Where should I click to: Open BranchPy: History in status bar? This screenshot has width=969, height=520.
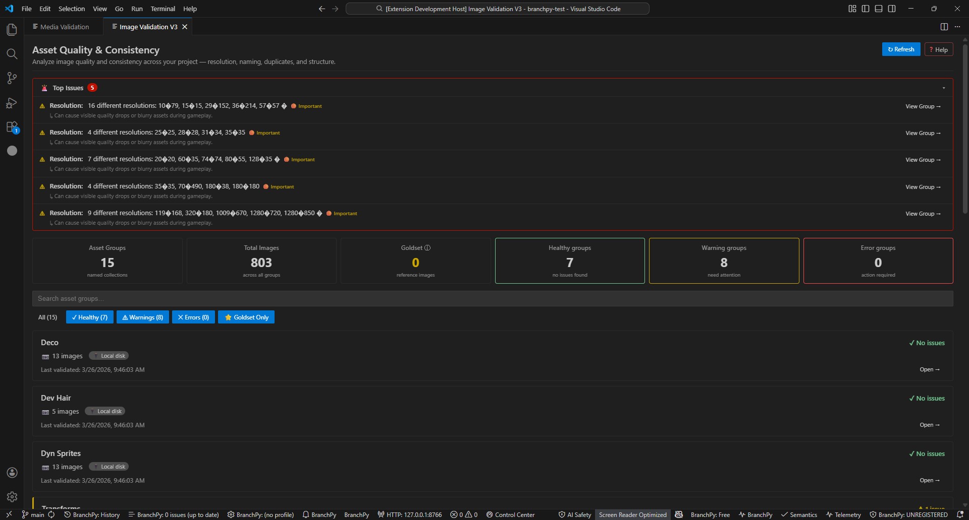coord(92,514)
